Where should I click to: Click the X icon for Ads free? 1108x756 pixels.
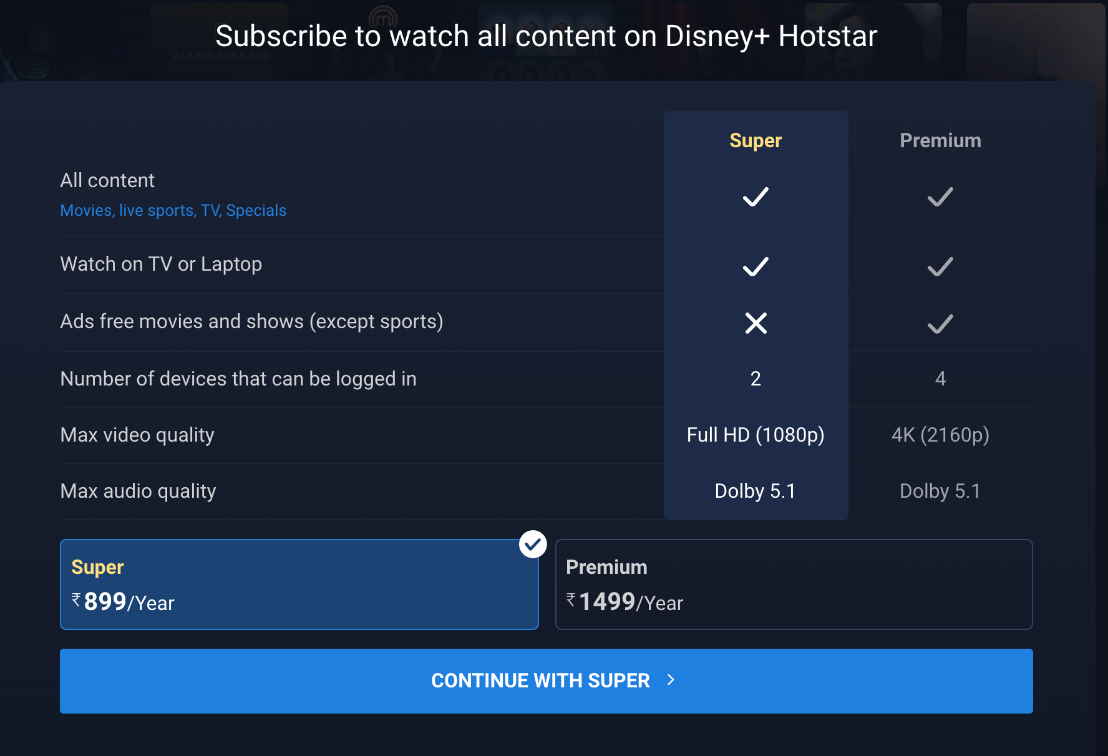(756, 323)
